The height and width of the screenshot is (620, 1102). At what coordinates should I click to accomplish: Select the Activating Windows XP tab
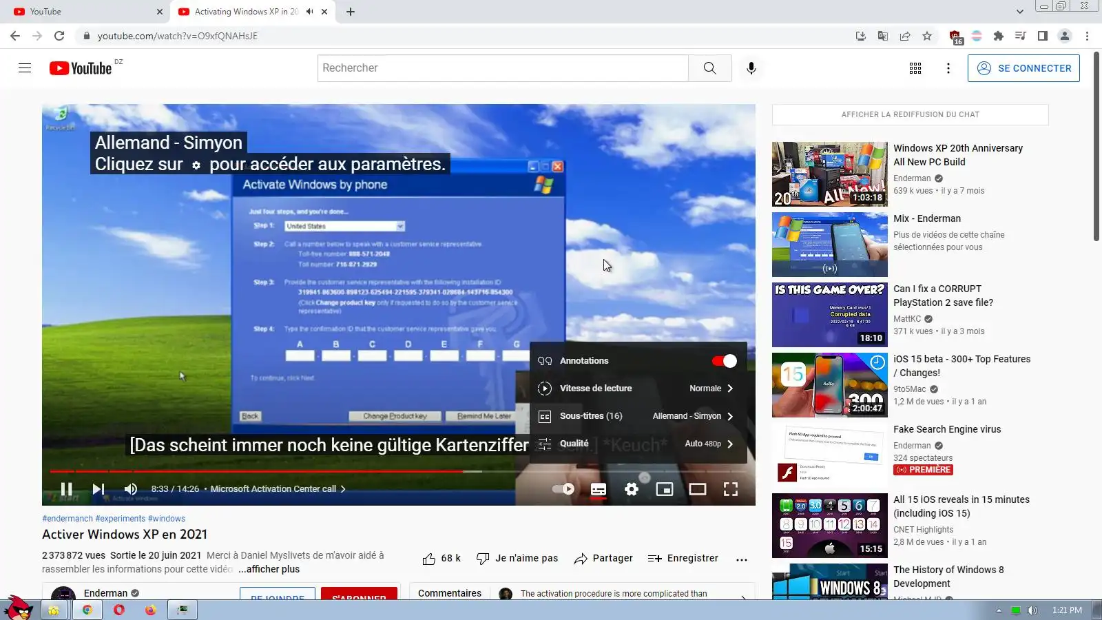click(253, 12)
